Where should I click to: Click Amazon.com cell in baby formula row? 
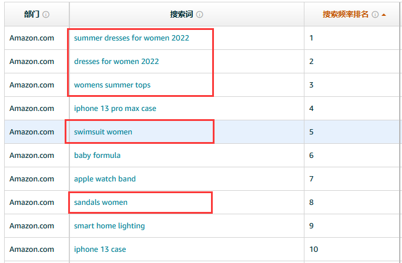tap(36, 156)
